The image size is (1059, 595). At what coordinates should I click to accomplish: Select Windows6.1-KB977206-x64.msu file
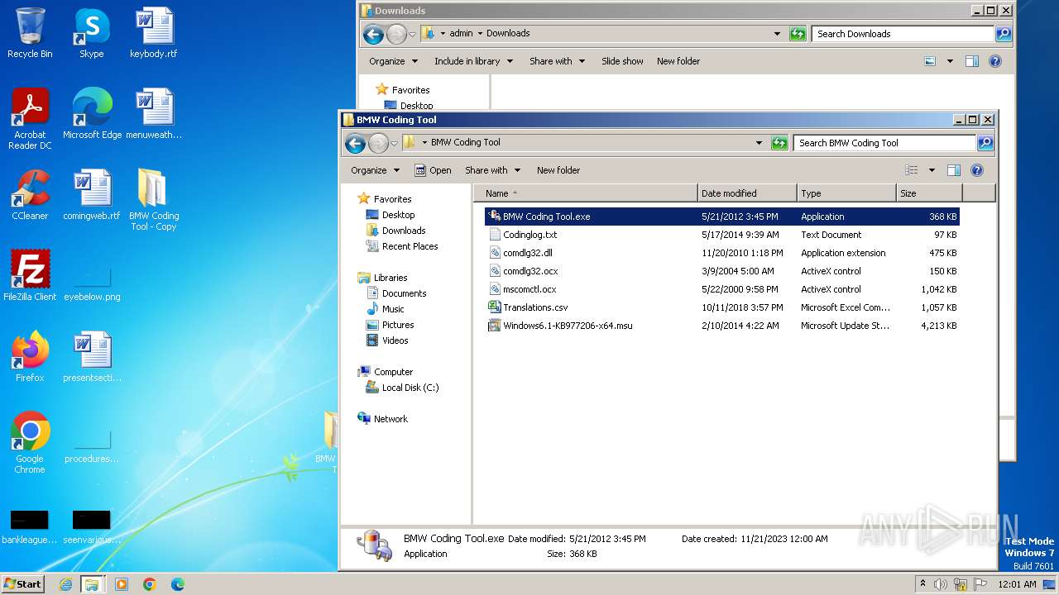[722, 326]
